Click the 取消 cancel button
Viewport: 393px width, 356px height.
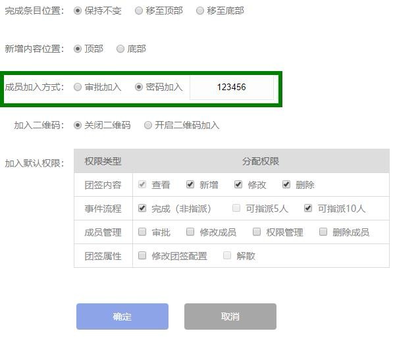point(230,317)
